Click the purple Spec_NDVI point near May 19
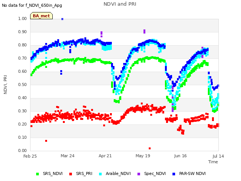Image resolution: width=241 pixels, height=181 pixels. [x=144, y=31]
